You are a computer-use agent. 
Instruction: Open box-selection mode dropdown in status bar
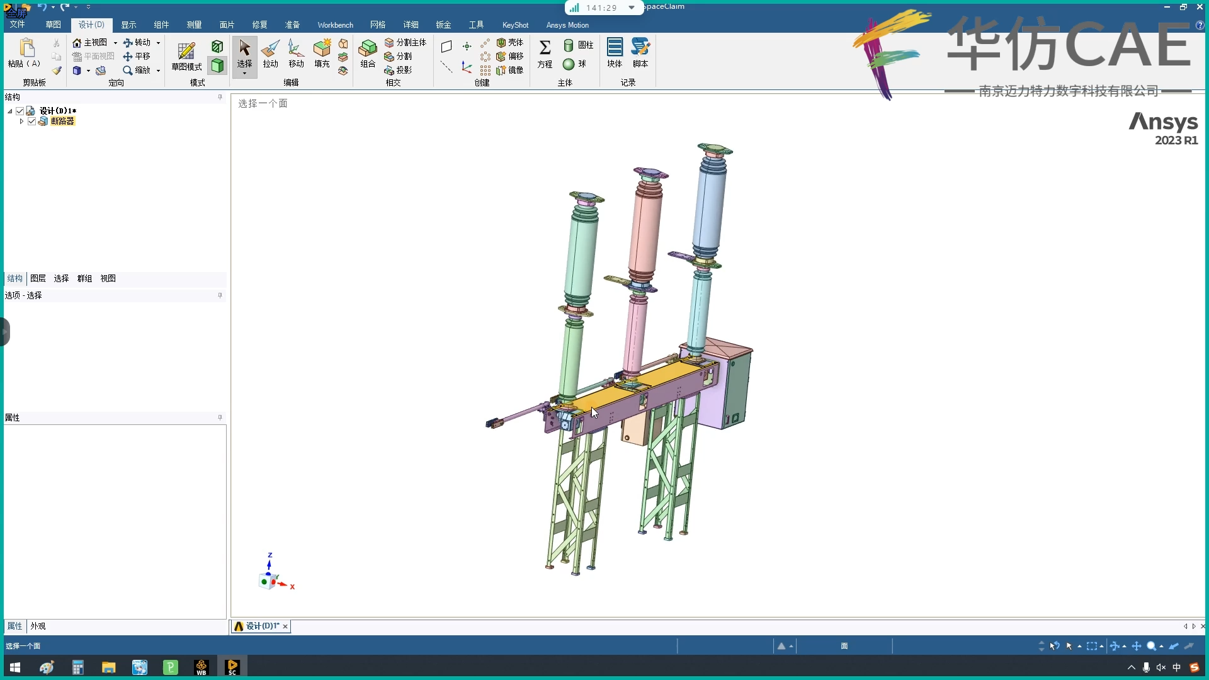(x=1101, y=646)
